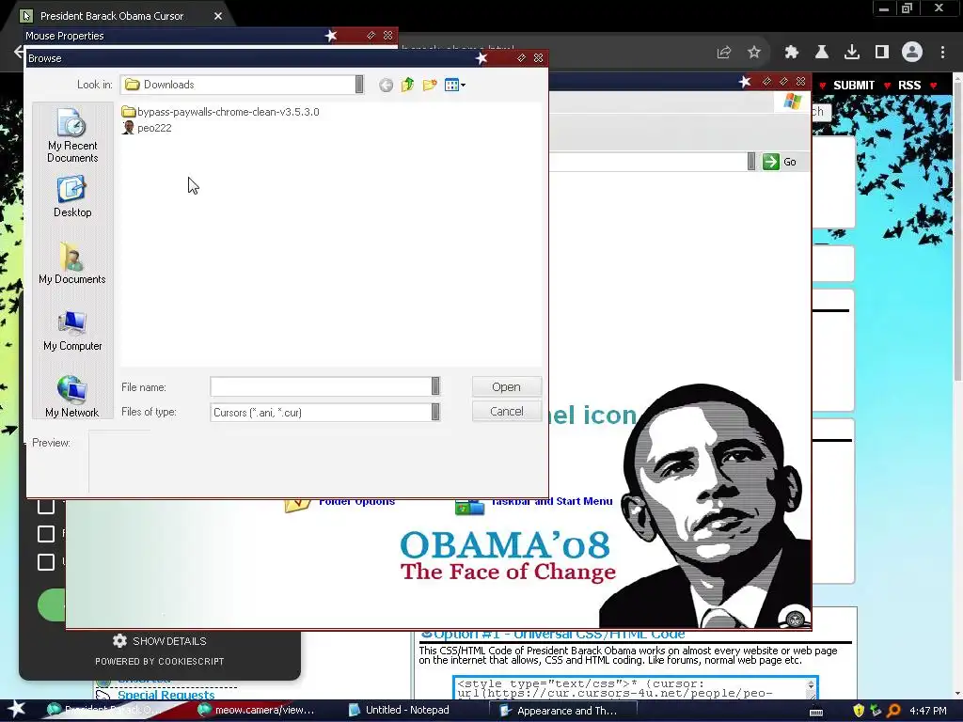Close the President Barack Obama Cursor tab

point(218,16)
